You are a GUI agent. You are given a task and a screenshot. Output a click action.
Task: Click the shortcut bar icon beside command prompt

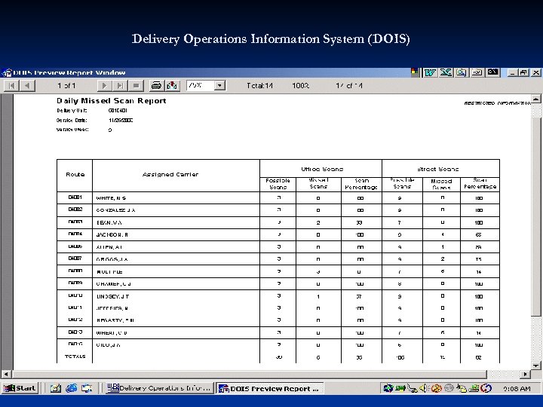point(477,72)
